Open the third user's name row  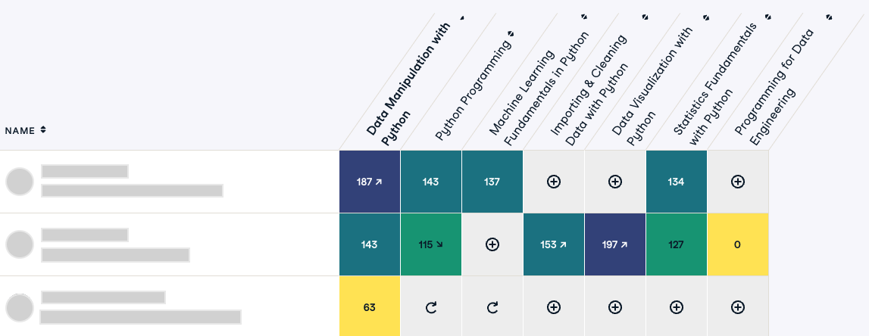170,307
